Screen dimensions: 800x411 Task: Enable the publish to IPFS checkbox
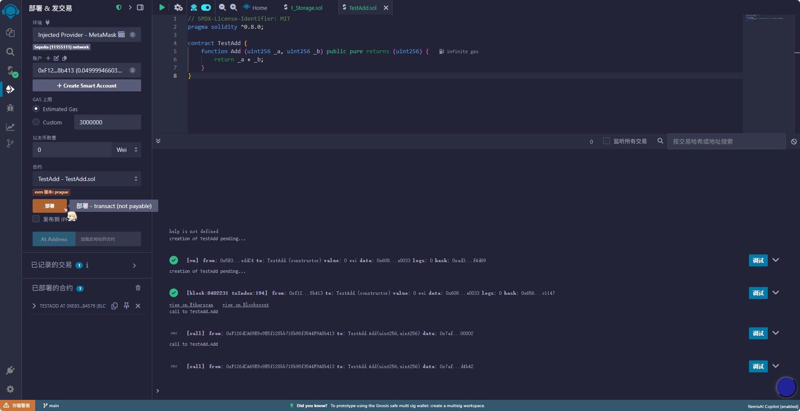pyautogui.click(x=36, y=219)
